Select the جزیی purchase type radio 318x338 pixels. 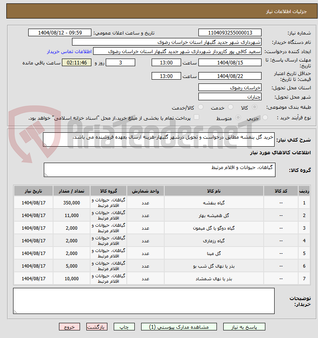tap(265, 118)
